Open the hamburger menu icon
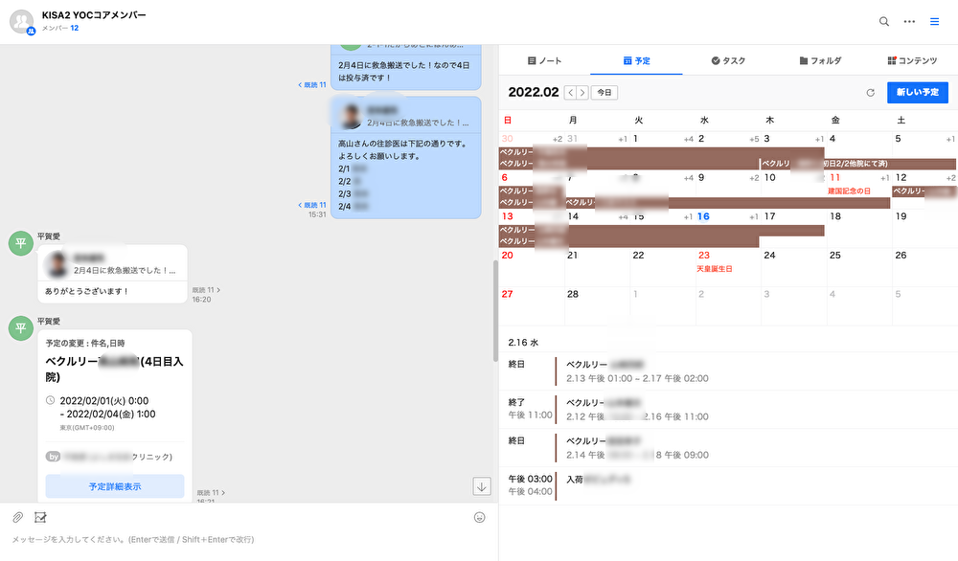The height and width of the screenshot is (561, 958). 935,21
